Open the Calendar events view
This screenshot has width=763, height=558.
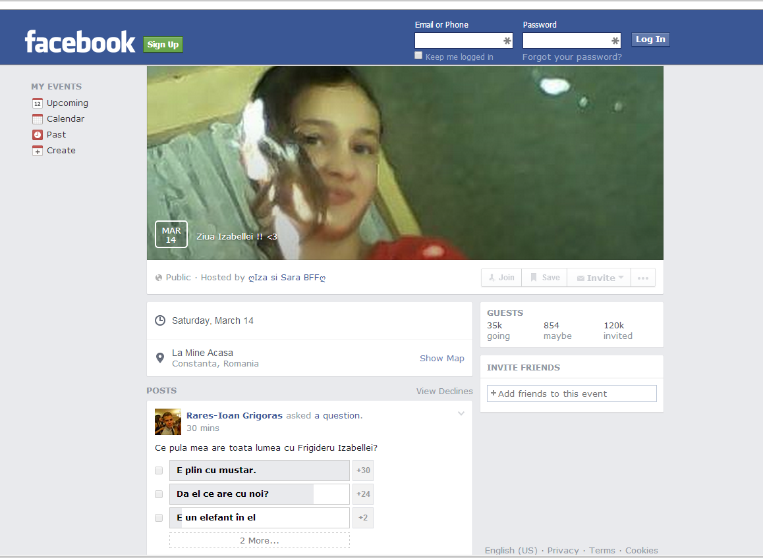(65, 119)
